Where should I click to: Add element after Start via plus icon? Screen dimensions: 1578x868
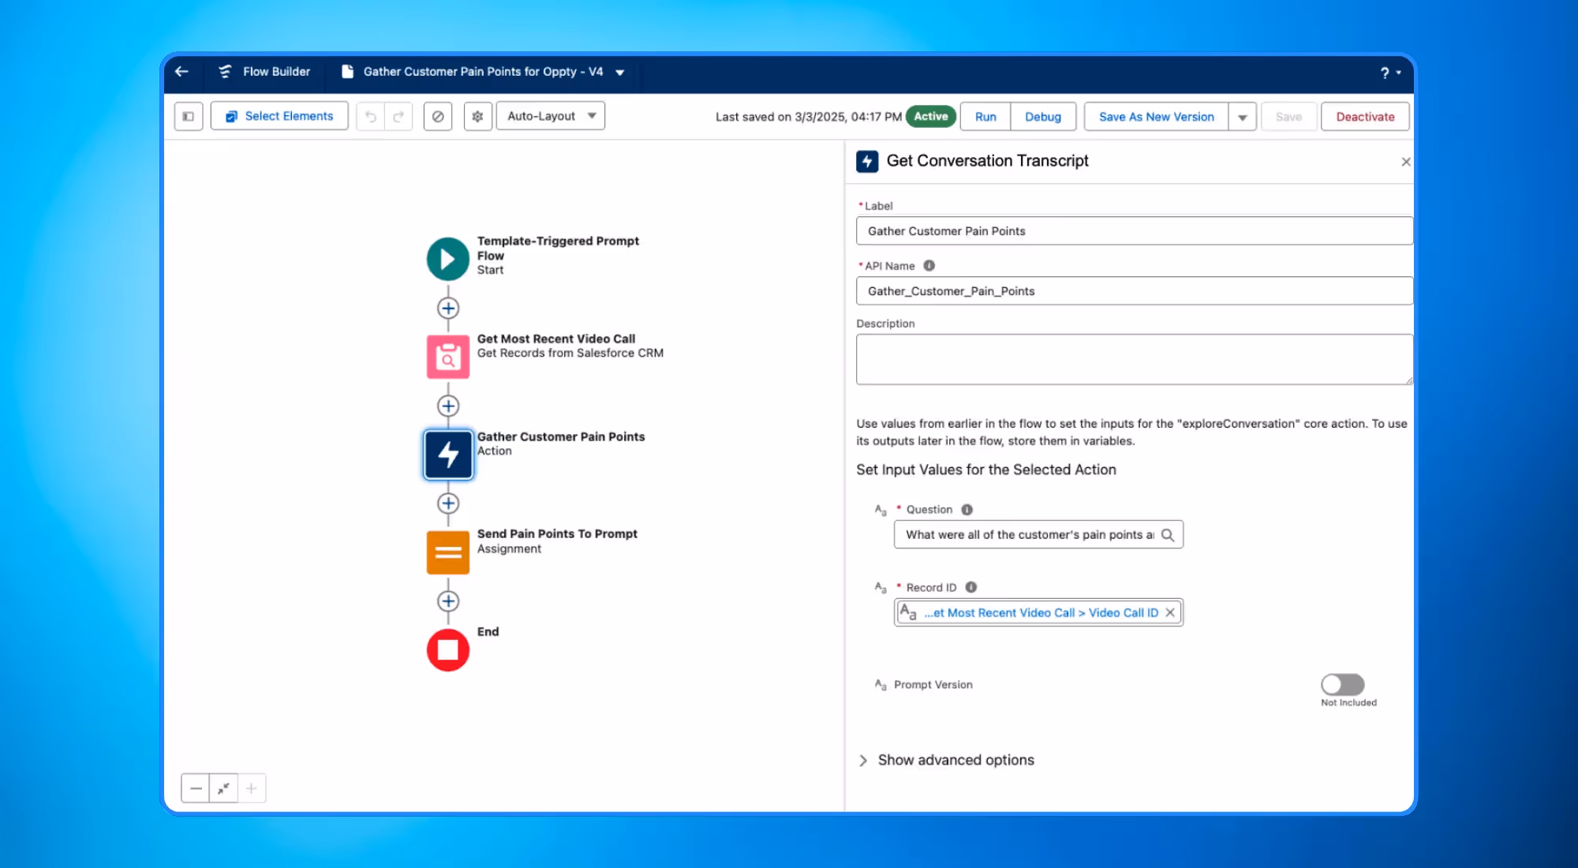point(448,308)
